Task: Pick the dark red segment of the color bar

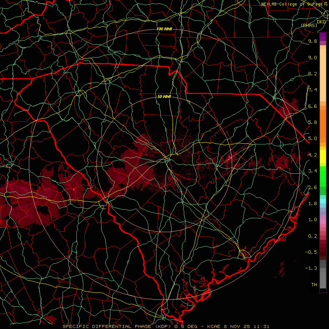Action: coord(323,247)
